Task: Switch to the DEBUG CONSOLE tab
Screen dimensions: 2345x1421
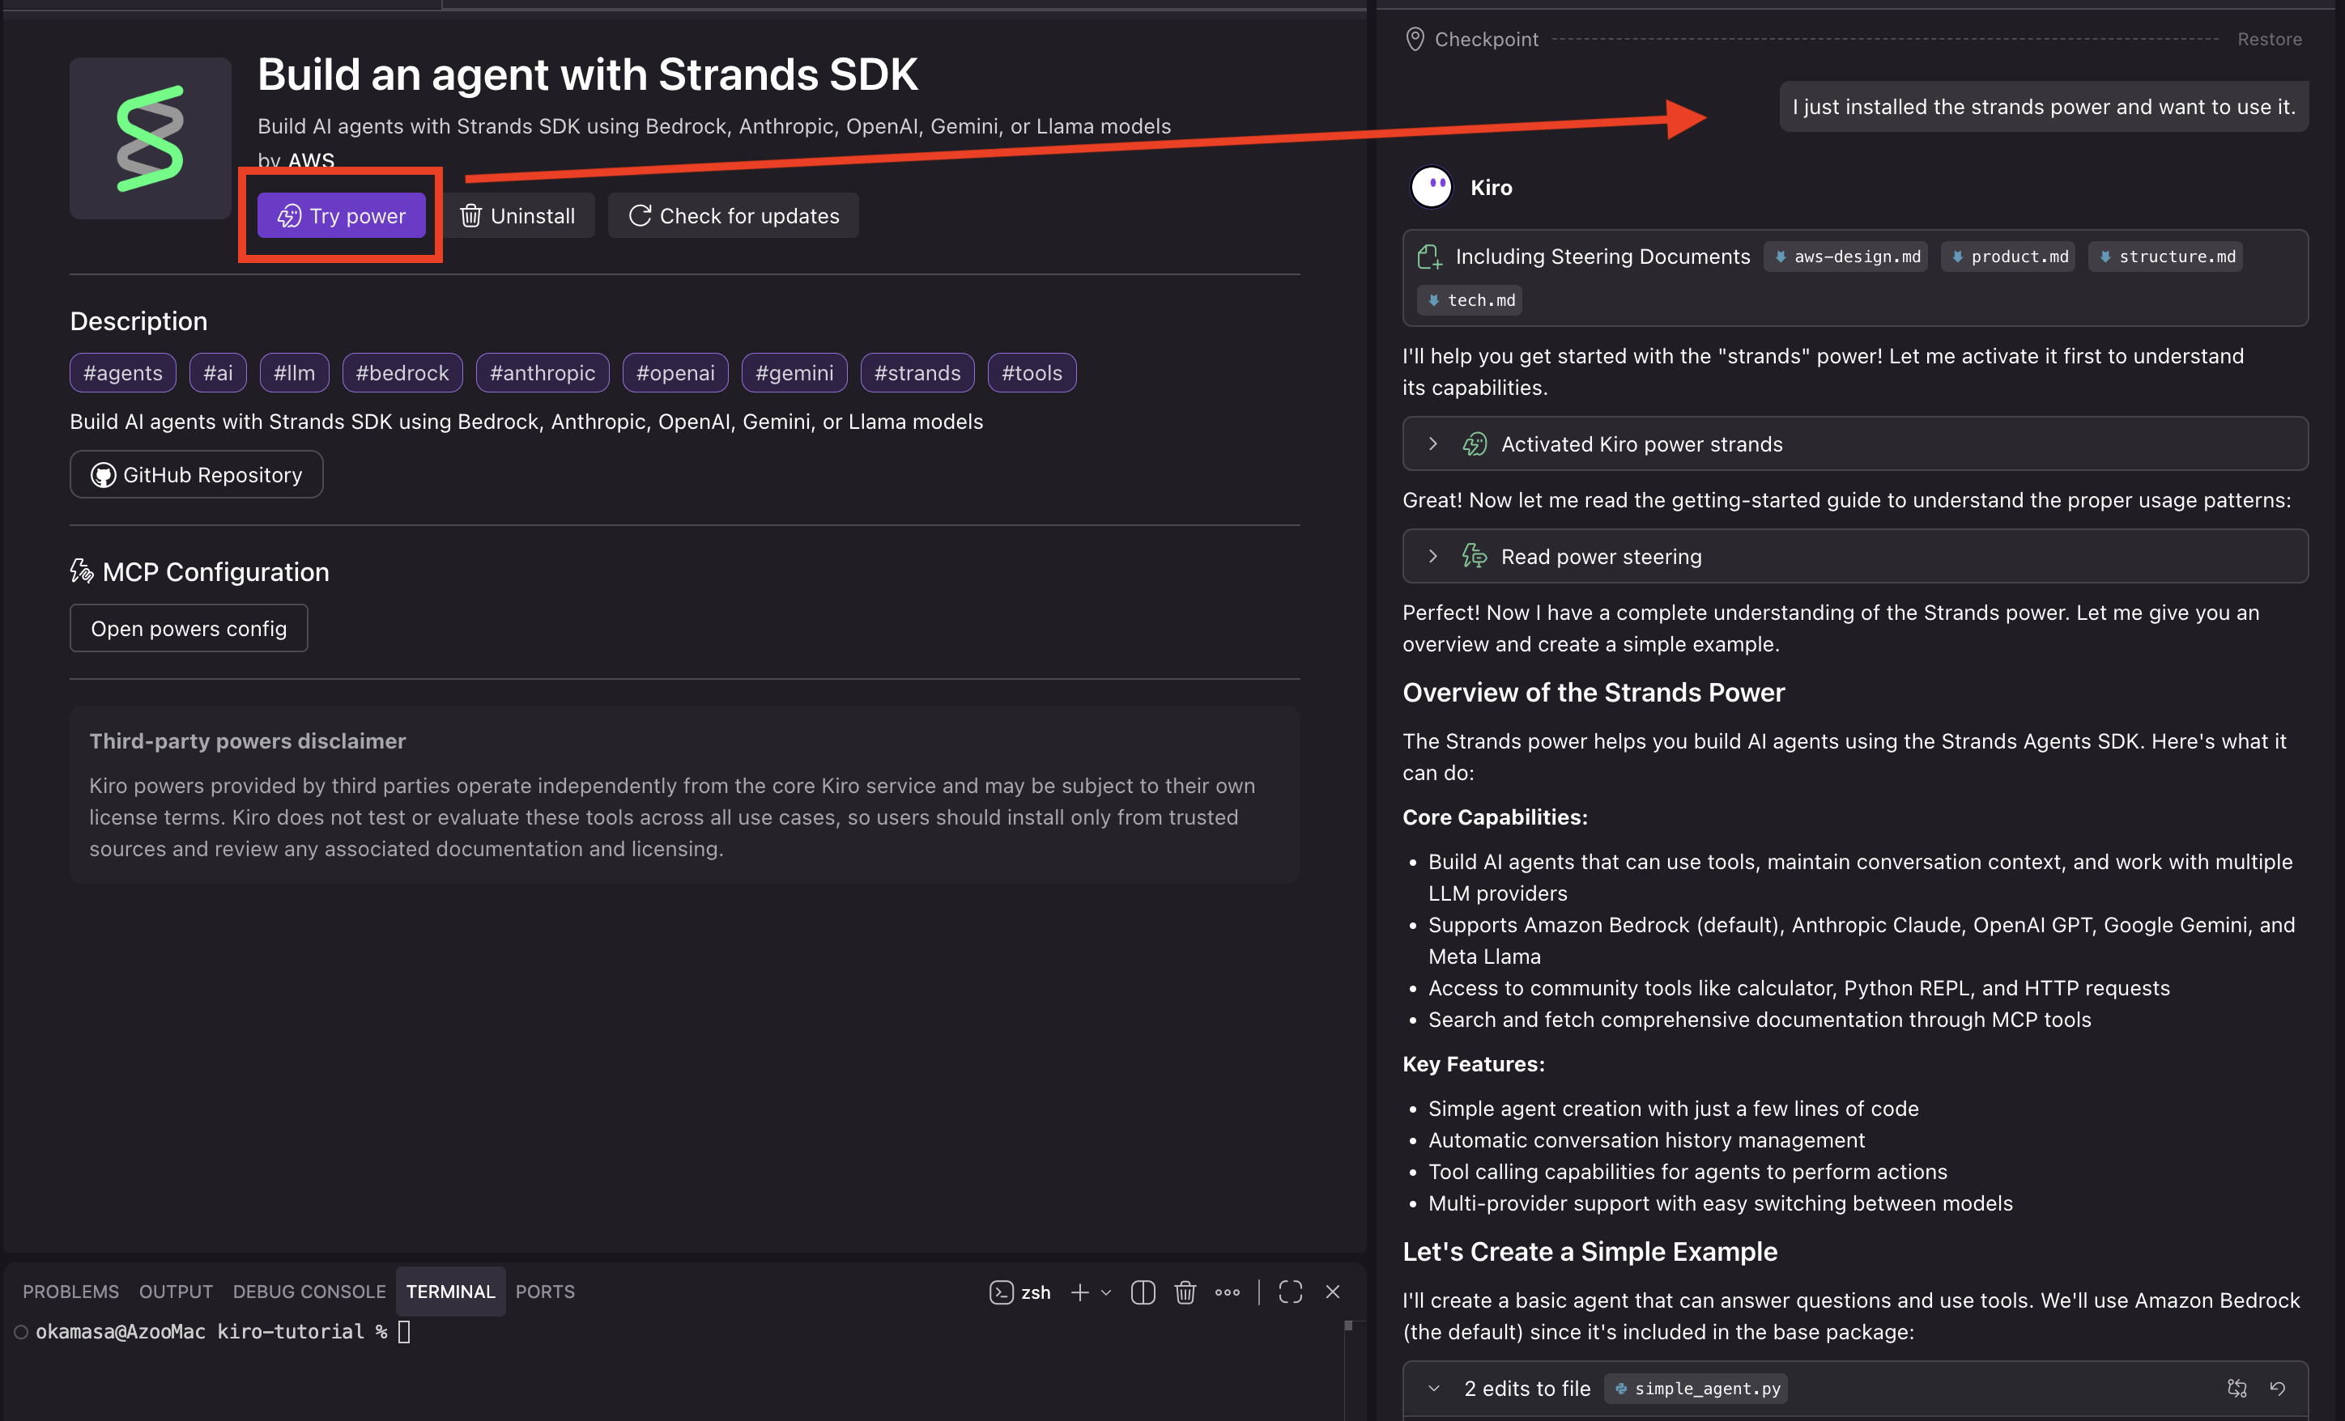Action: pyautogui.click(x=309, y=1292)
